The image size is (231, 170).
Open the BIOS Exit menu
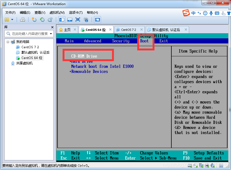point(164,41)
